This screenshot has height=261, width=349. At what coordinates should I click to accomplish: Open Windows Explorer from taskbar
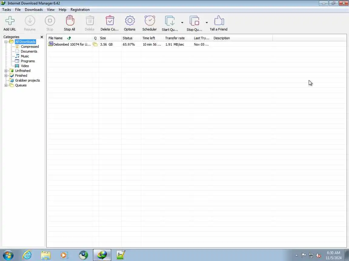click(x=46, y=255)
